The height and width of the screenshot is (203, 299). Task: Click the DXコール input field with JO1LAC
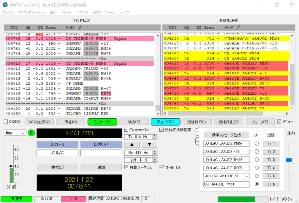coord(57,153)
